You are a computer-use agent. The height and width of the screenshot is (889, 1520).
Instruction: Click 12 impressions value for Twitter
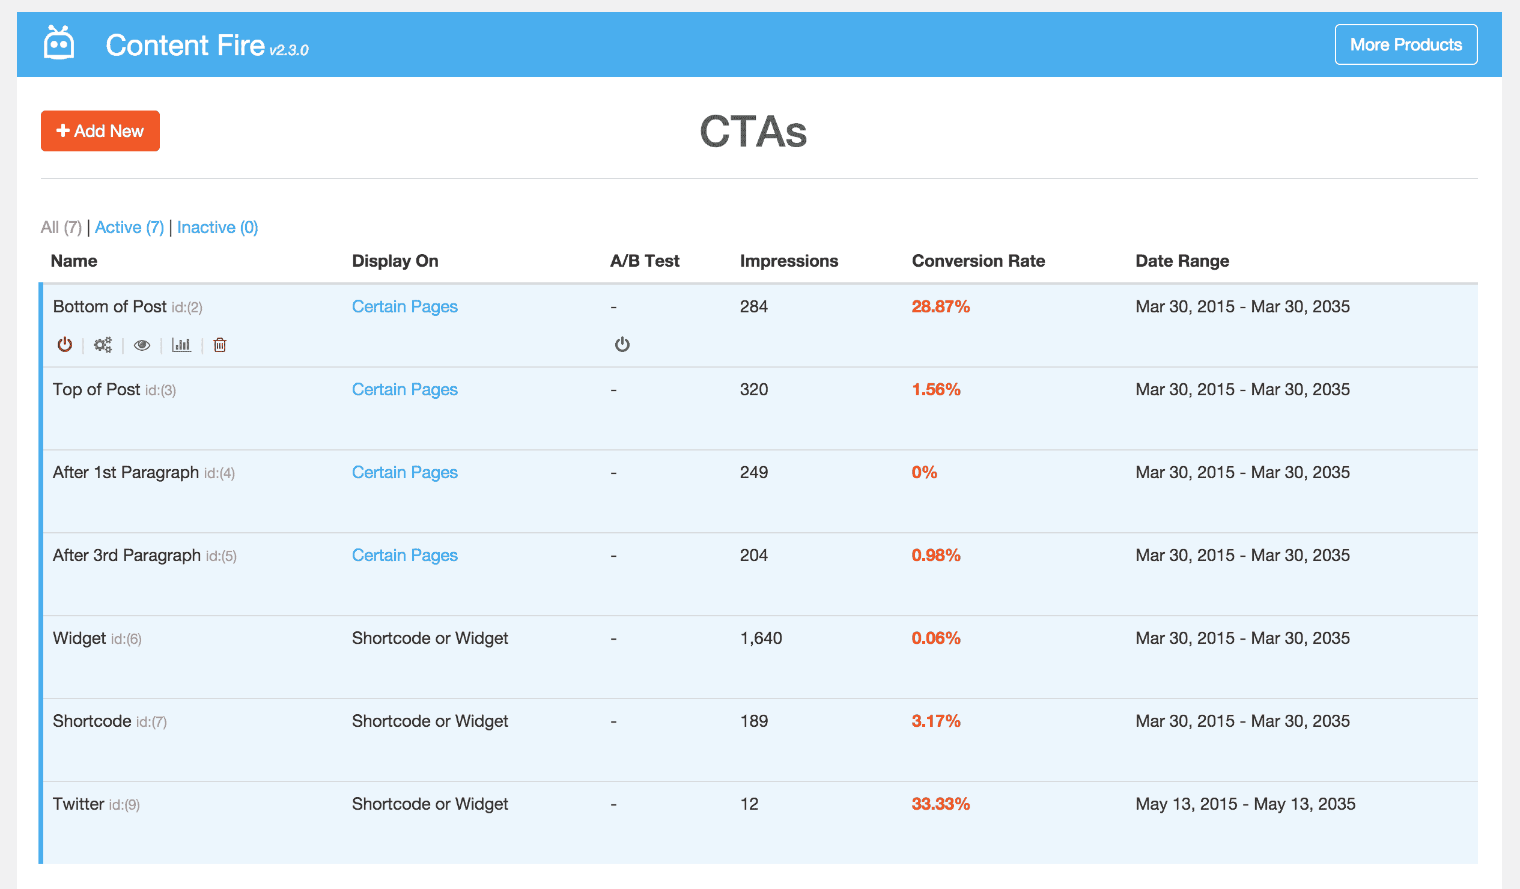[749, 804]
